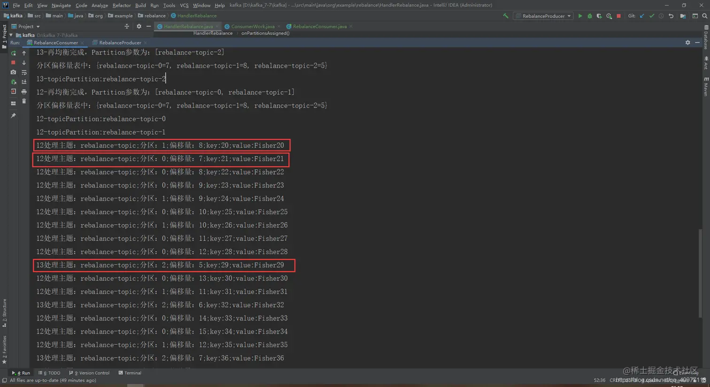Toggle the Run tool window button
The image size is (710, 387).
point(21,373)
